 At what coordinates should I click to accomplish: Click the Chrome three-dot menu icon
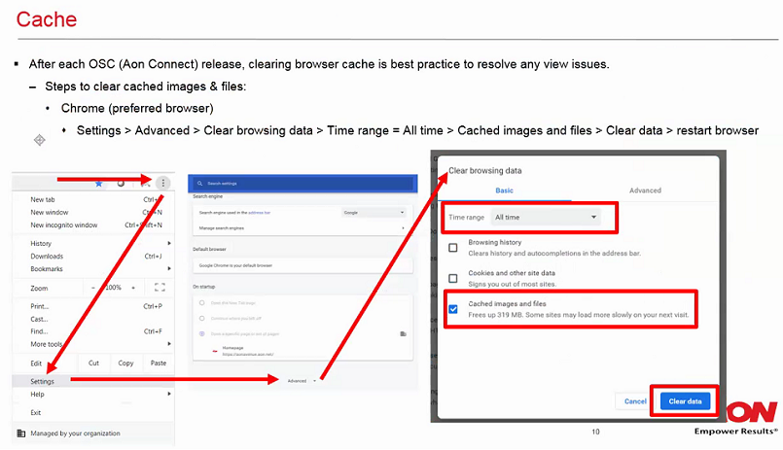pos(162,183)
